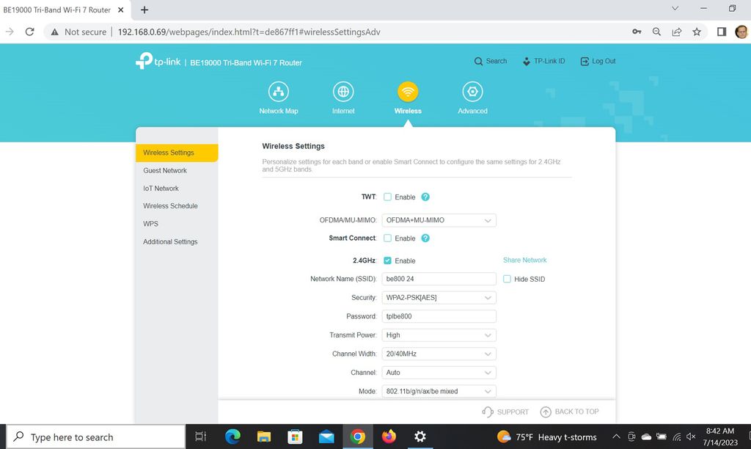
Task: Open the Network Map icon
Action: pos(278,91)
